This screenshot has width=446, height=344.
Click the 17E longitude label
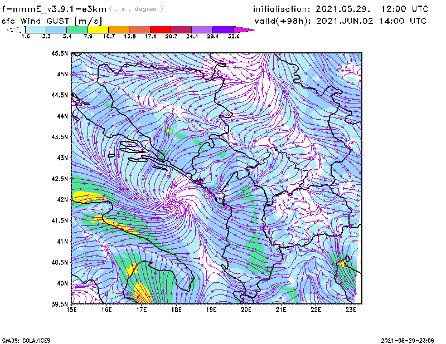click(x=142, y=309)
